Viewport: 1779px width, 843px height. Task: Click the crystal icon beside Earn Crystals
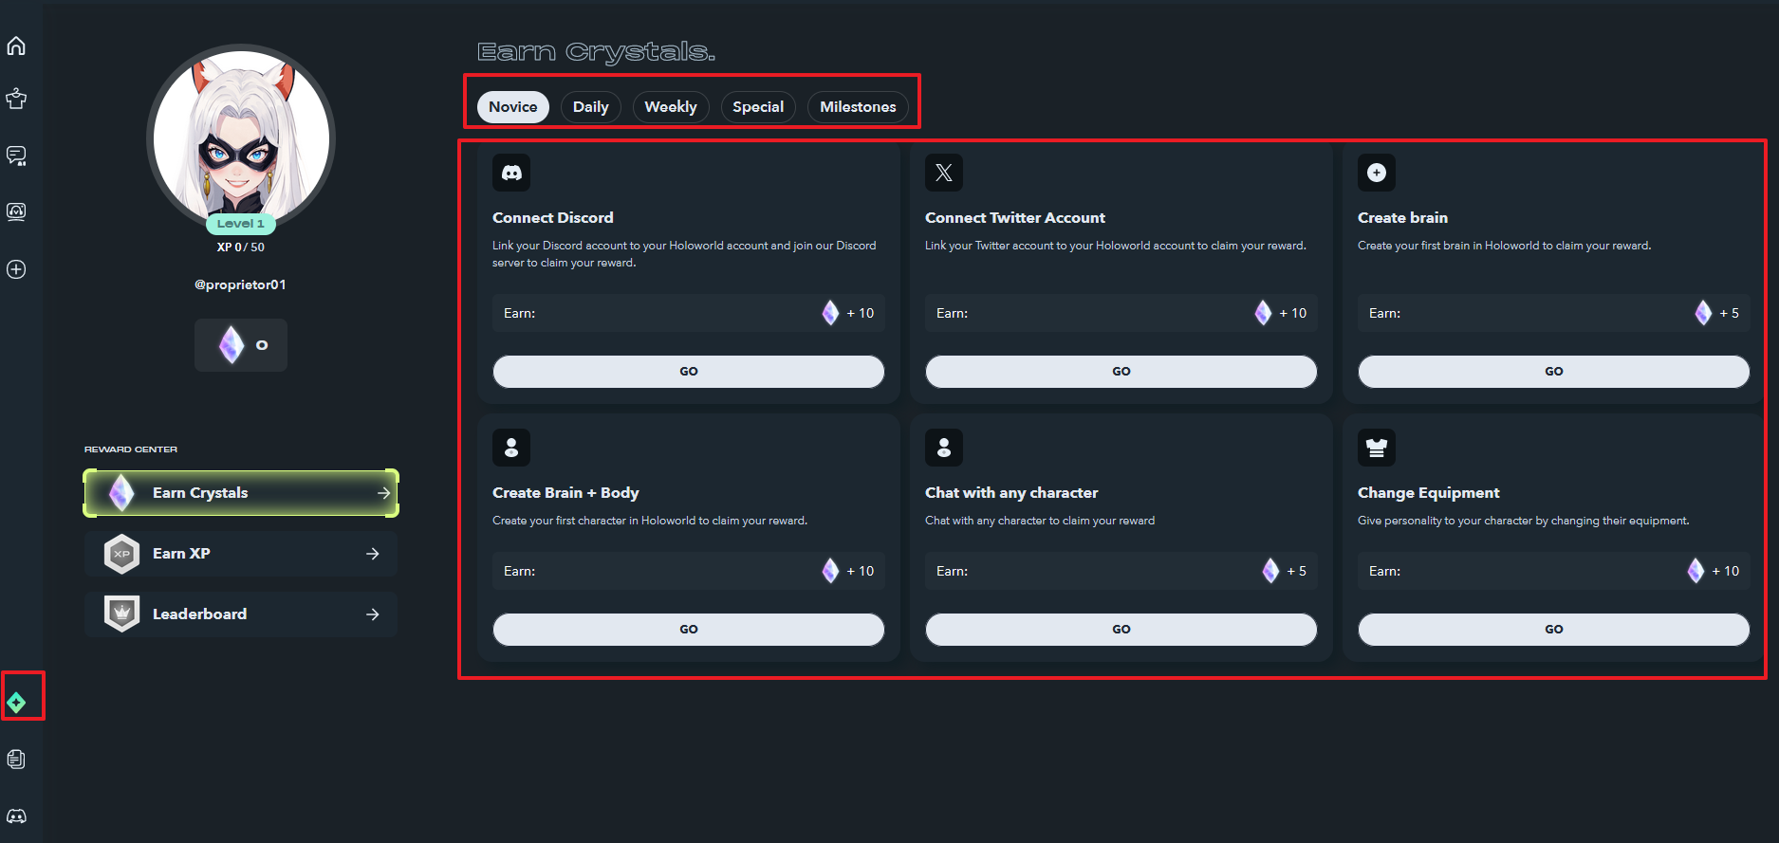[121, 493]
